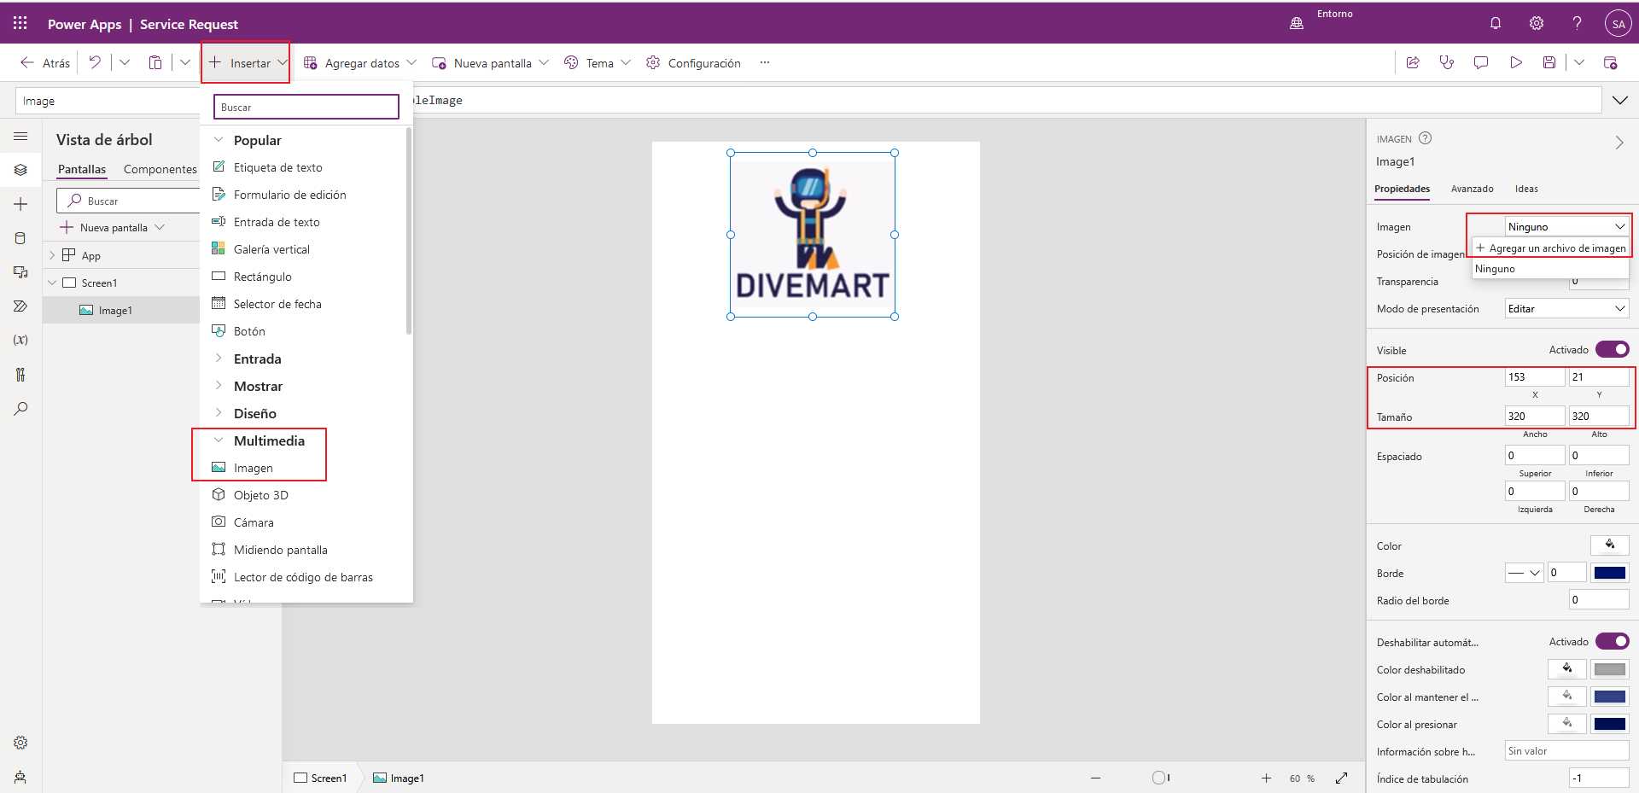Screen dimensions: 1639x793
Task: Open tree view layers icon
Action: coord(20,170)
